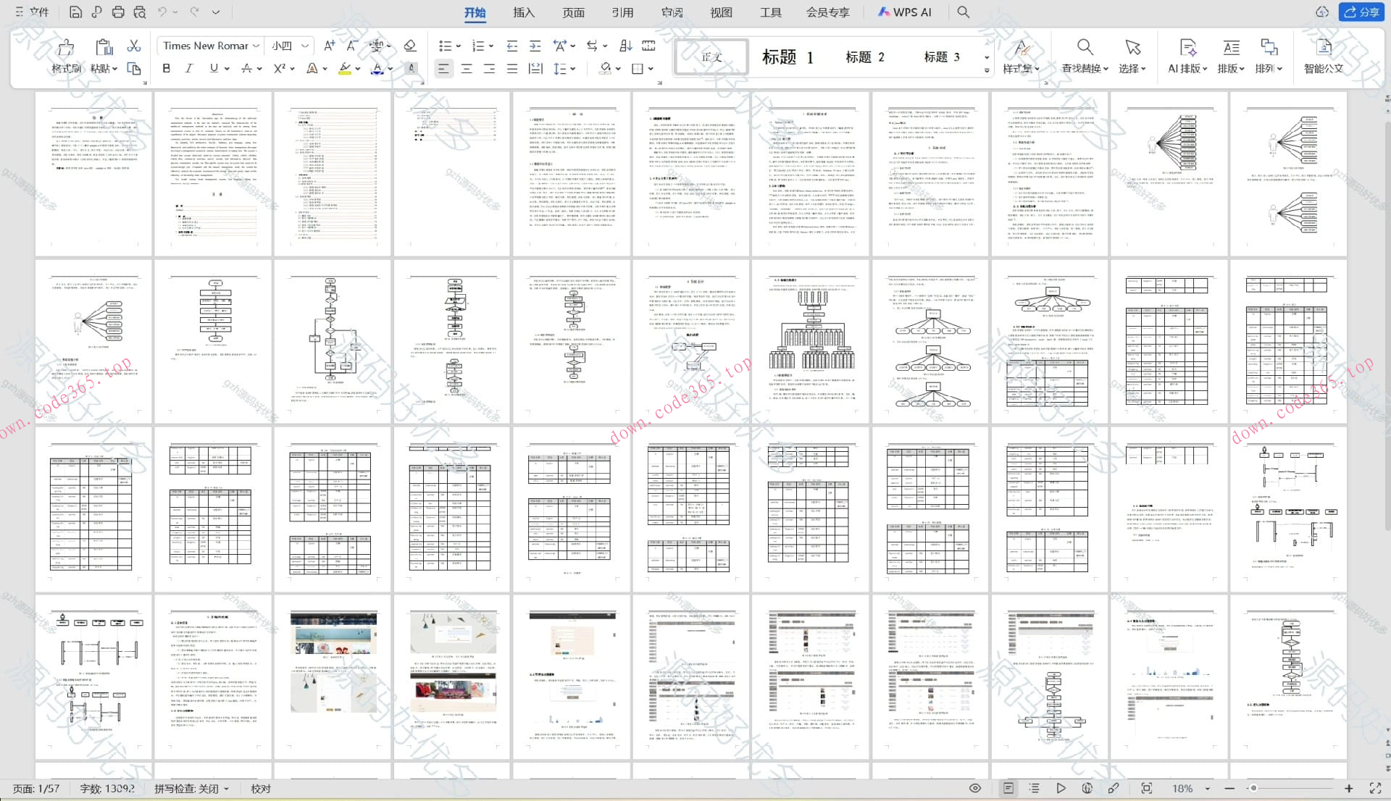Open the zoom percentage dropdown arrow

[x=1208, y=788]
